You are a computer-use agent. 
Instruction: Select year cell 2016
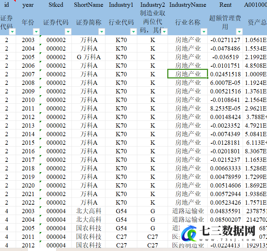point(28,151)
